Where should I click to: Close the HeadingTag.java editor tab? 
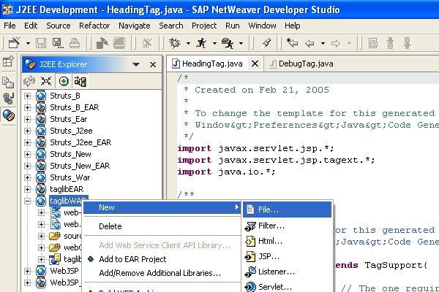(255, 64)
